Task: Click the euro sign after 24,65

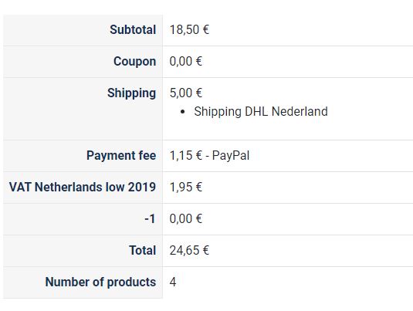Action: [x=206, y=250]
